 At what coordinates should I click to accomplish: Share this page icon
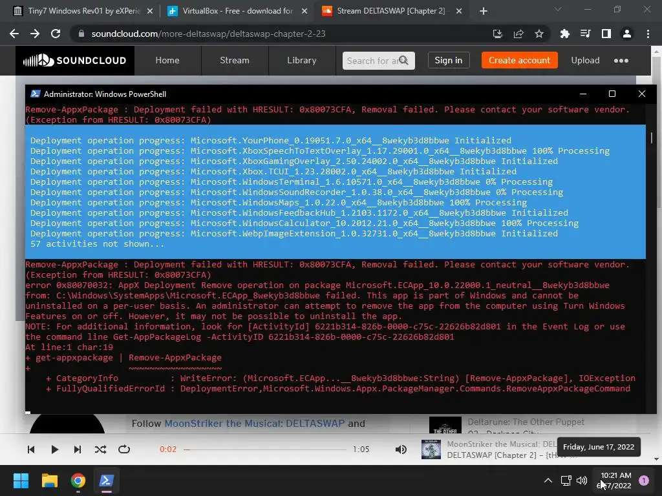pyautogui.click(x=518, y=34)
